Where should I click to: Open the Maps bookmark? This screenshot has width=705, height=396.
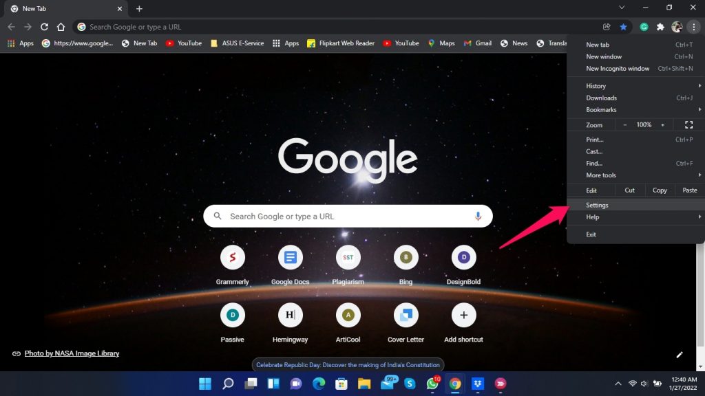(x=441, y=43)
